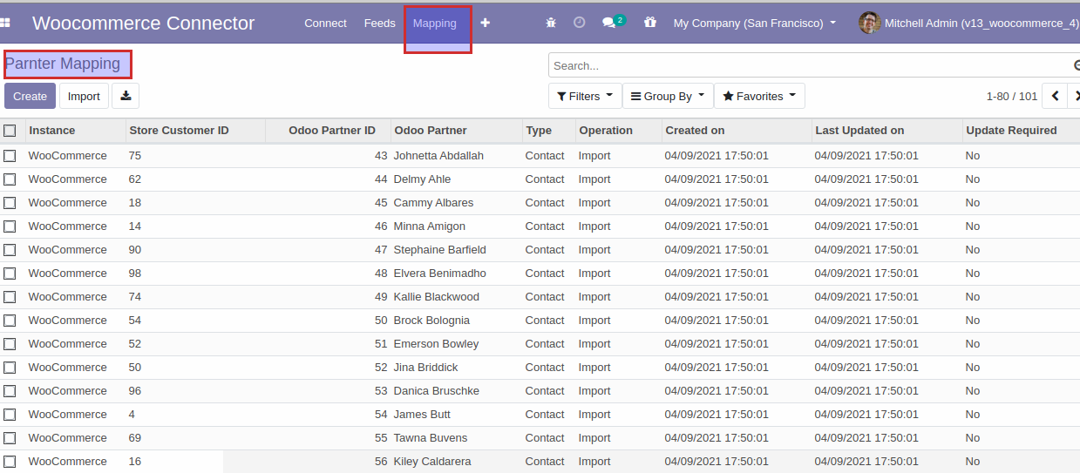Image resolution: width=1080 pixels, height=473 pixels.
Task: Click Odoo partner ID 50 cell
Action: click(381, 321)
